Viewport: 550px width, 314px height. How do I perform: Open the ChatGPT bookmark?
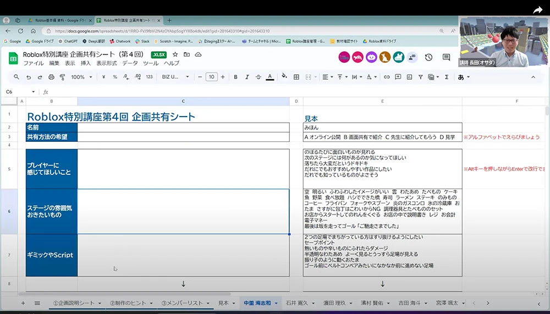click(x=68, y=41)
